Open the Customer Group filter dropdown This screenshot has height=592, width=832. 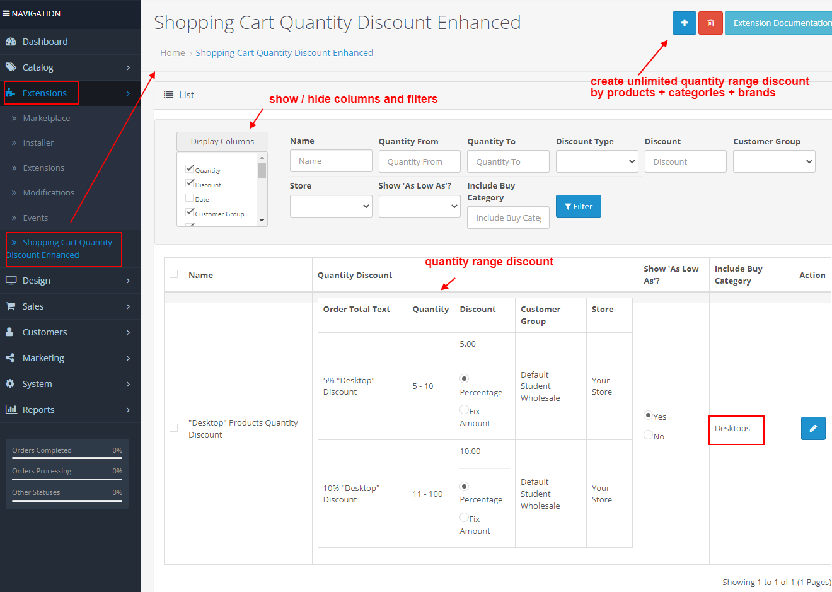click(x=773, y=161)
